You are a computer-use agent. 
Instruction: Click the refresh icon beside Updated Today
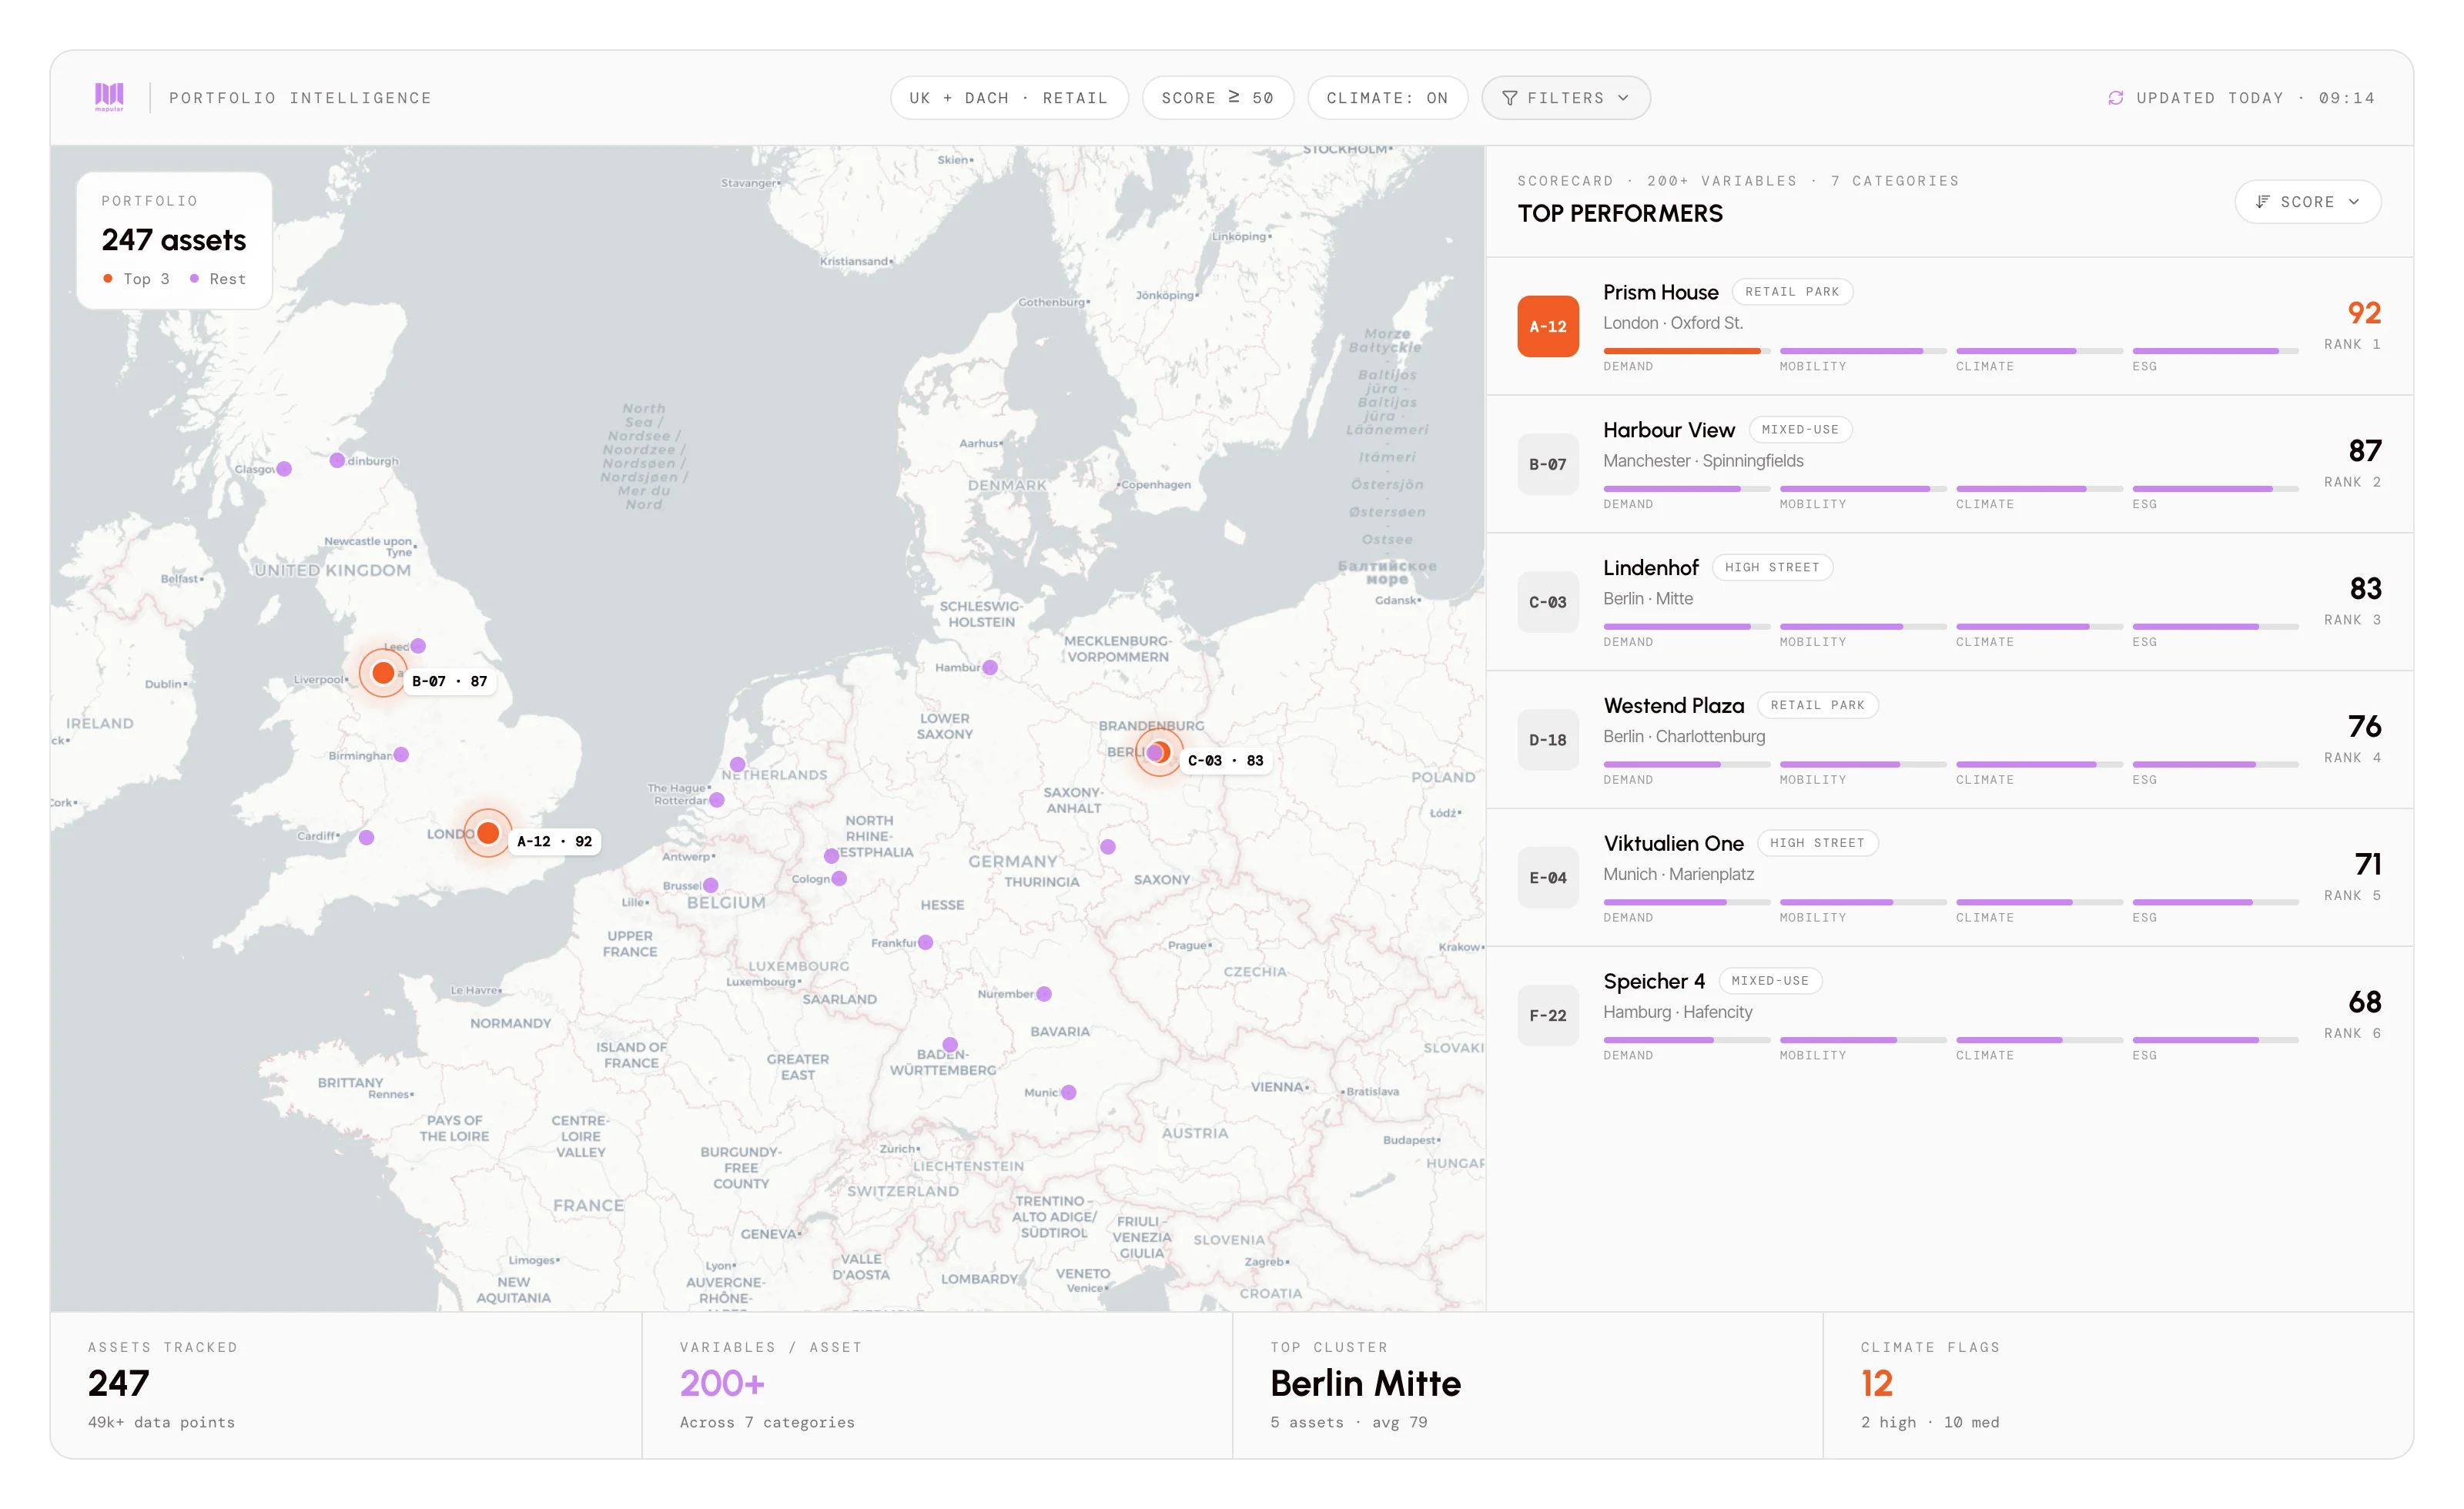coord(2115,98)
